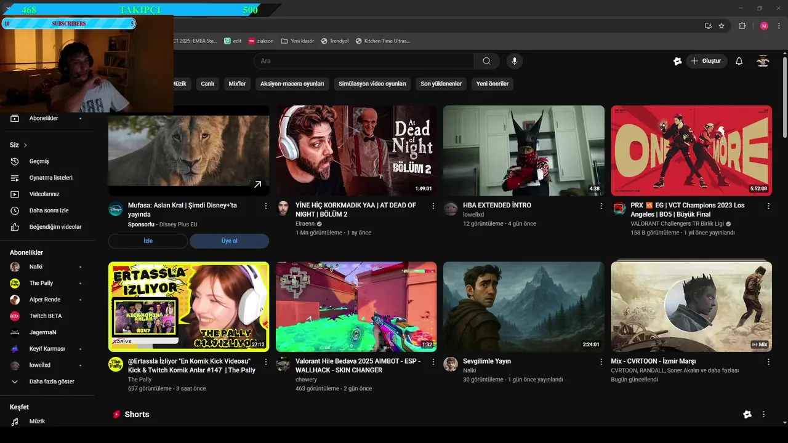Open the notifications bell
Screen dimensions: 788x443
coord(739,61)
